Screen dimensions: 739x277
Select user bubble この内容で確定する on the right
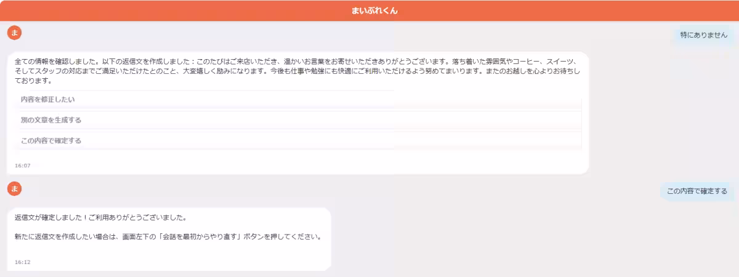697,191
